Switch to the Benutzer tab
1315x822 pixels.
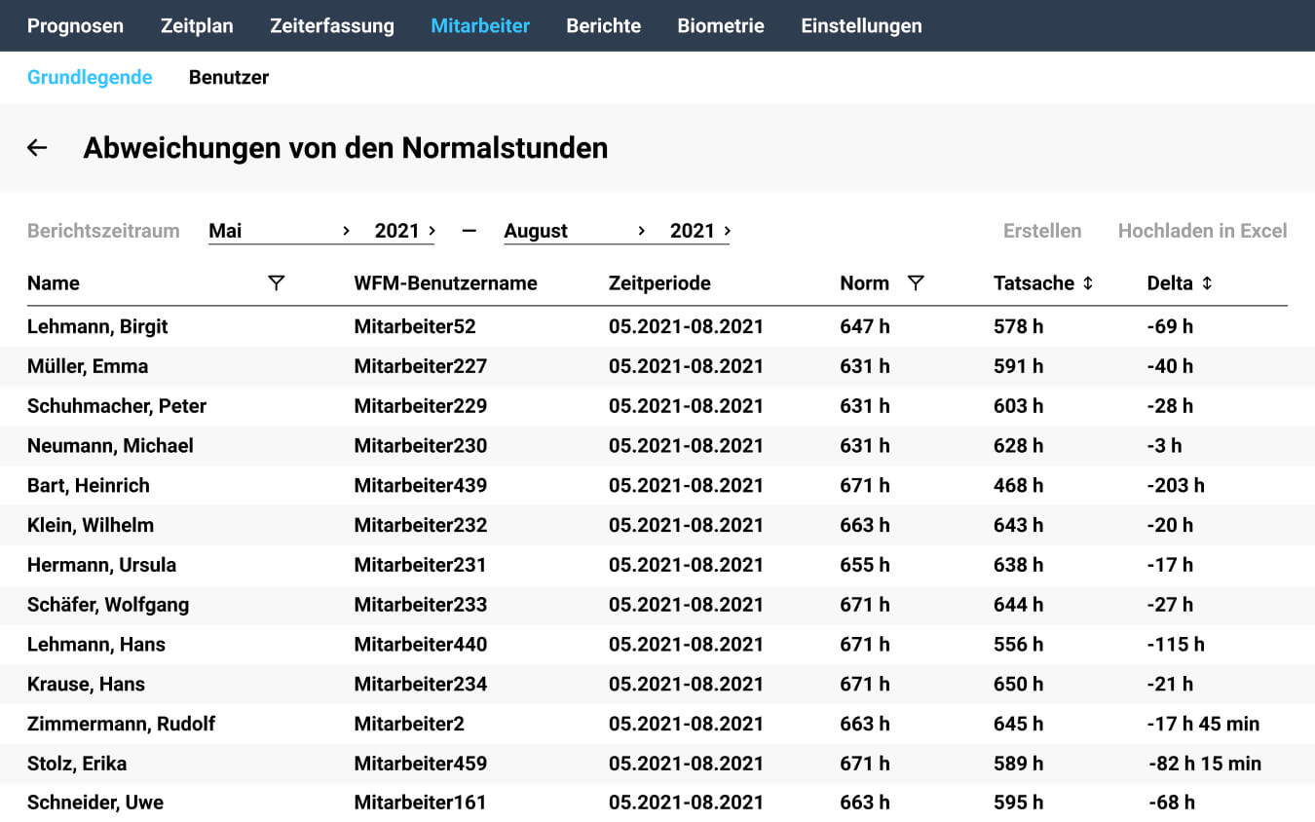[229, 77]
